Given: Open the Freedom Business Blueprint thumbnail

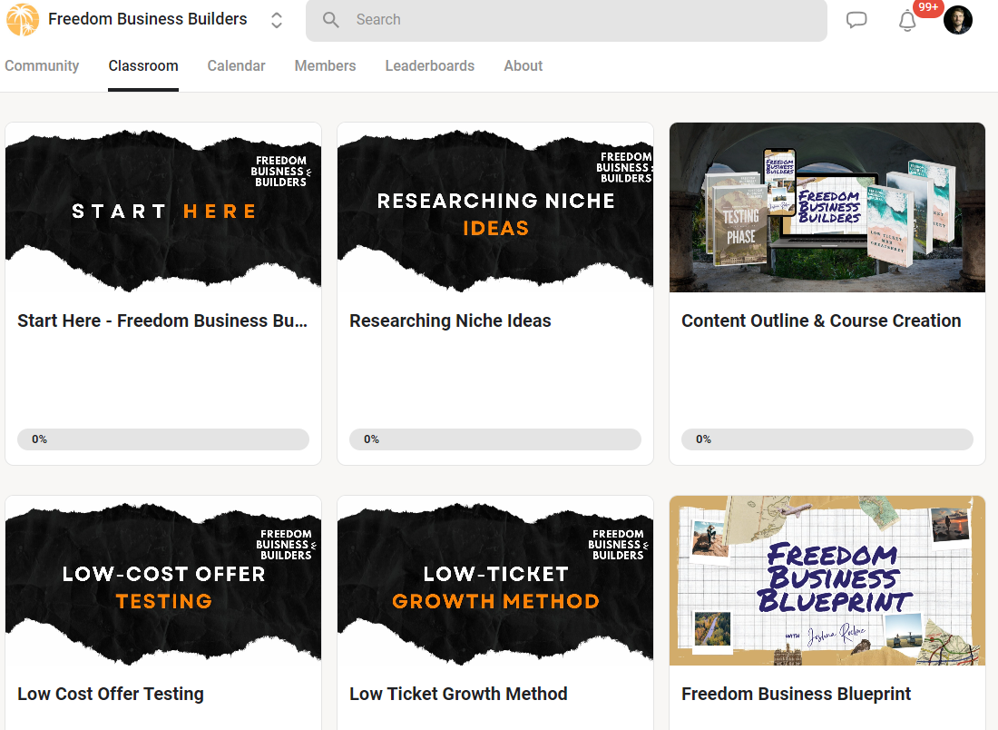Looking at the screenshot, I should [x=827, y=581].
